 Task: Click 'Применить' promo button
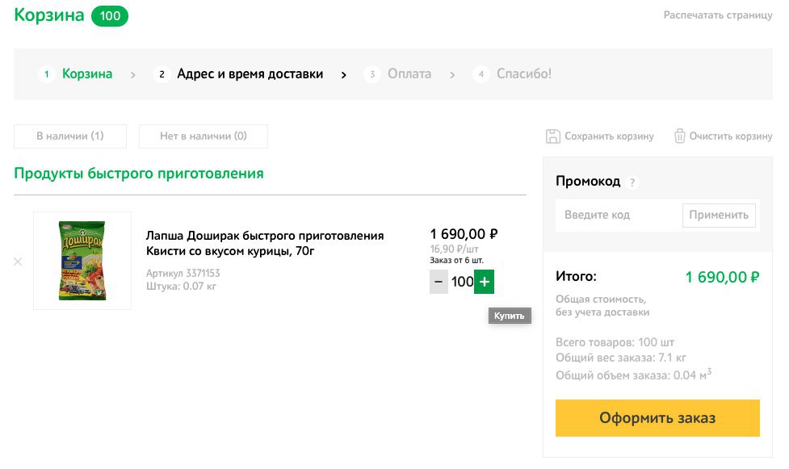[719, 216]
